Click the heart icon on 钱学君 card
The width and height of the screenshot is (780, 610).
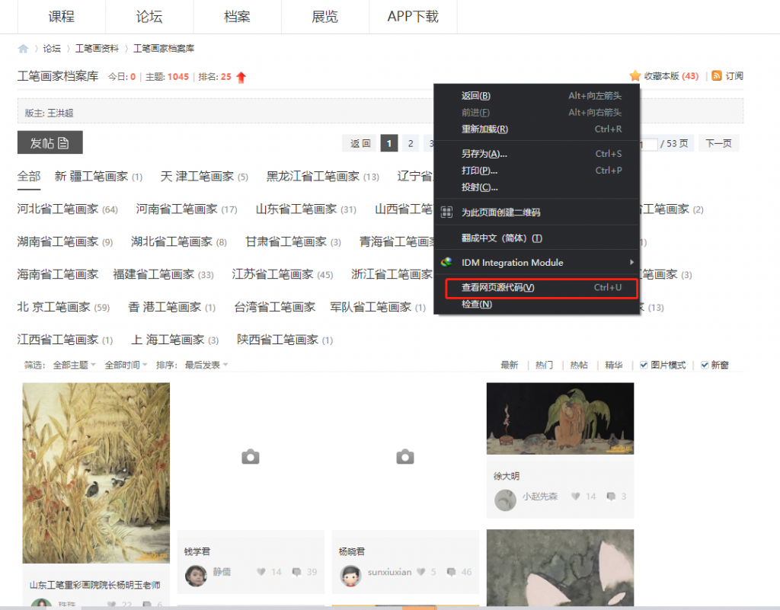[261, 572]
